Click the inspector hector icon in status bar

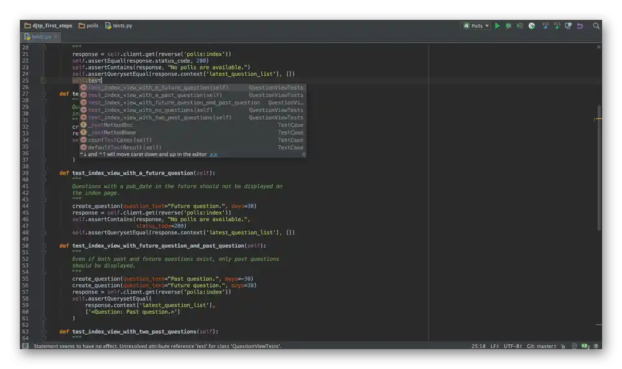[574, 346]
